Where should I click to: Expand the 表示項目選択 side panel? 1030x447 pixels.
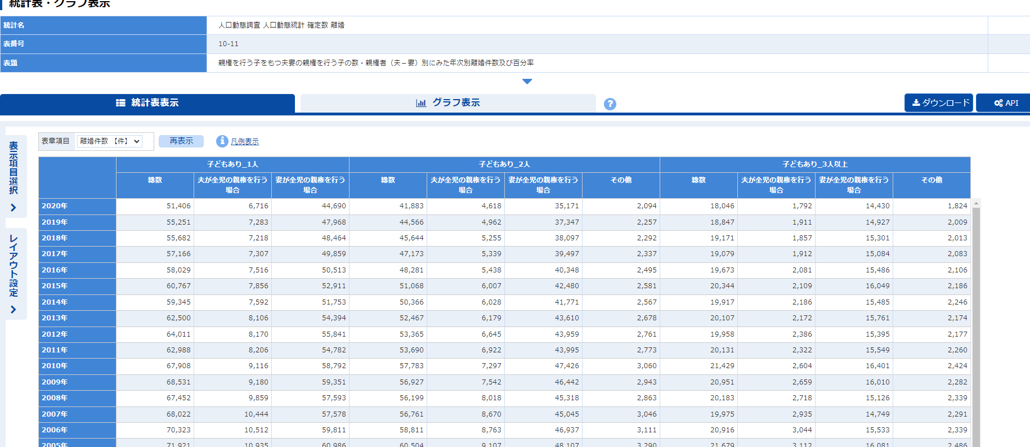click(x=14, y=176)
